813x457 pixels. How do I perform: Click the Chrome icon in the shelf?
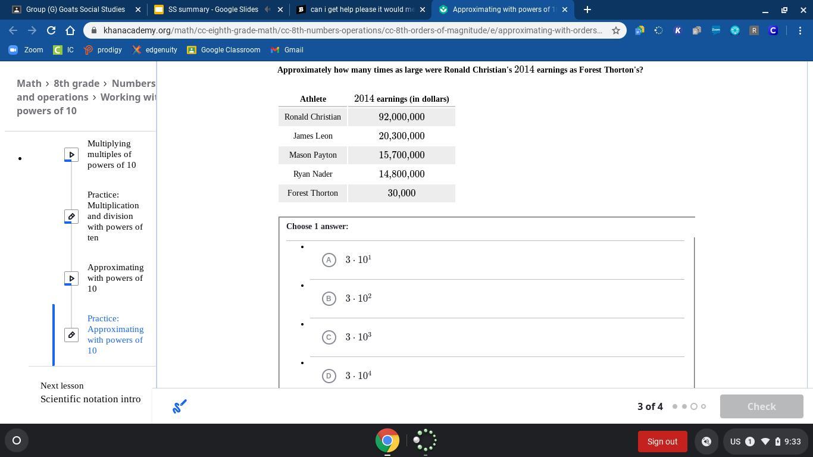[387, 441]
